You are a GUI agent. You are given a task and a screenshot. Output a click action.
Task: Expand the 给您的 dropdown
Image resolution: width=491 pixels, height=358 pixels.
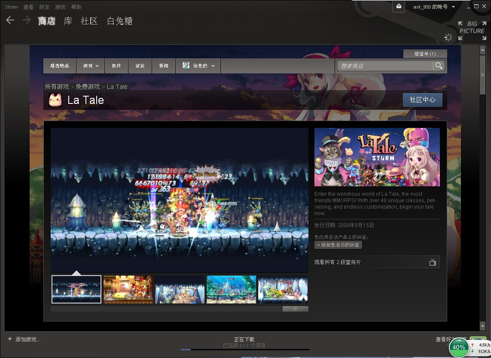(198, 66)
